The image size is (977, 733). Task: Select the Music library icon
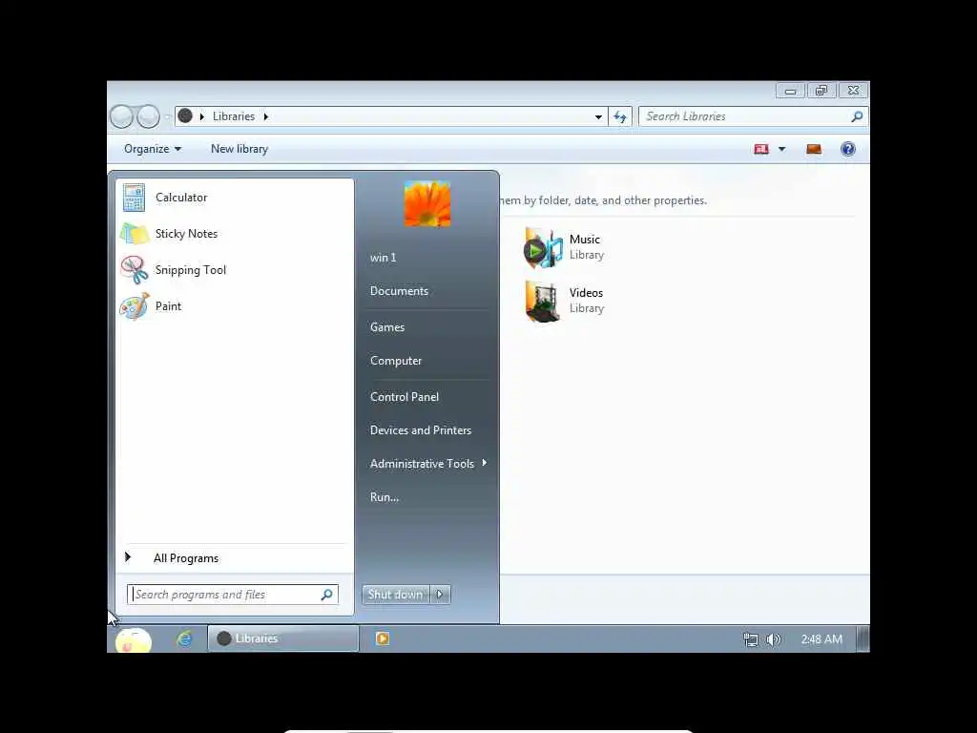tap(543, 247)
